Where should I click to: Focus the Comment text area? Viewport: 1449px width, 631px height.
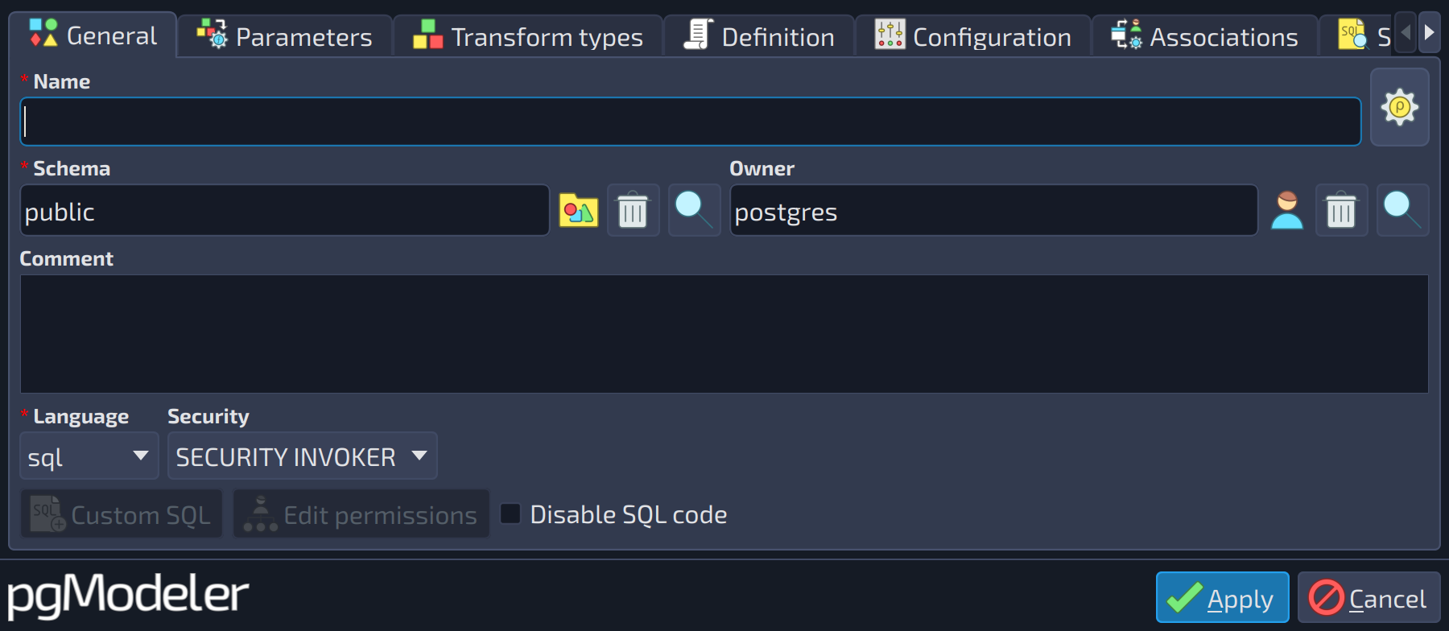click(x=724, y=334)
